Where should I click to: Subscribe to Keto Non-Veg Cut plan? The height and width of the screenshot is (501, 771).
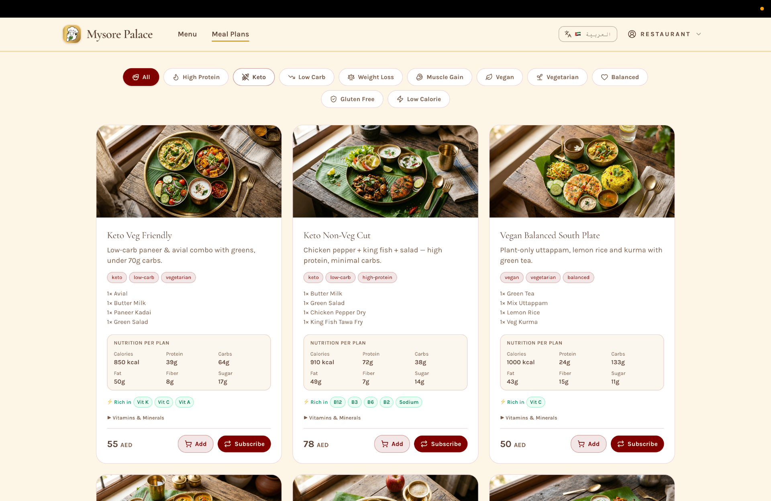(441, 444)
